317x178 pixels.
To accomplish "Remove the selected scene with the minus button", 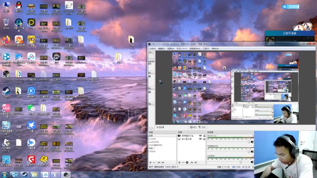I will click(x=154, y=163).
